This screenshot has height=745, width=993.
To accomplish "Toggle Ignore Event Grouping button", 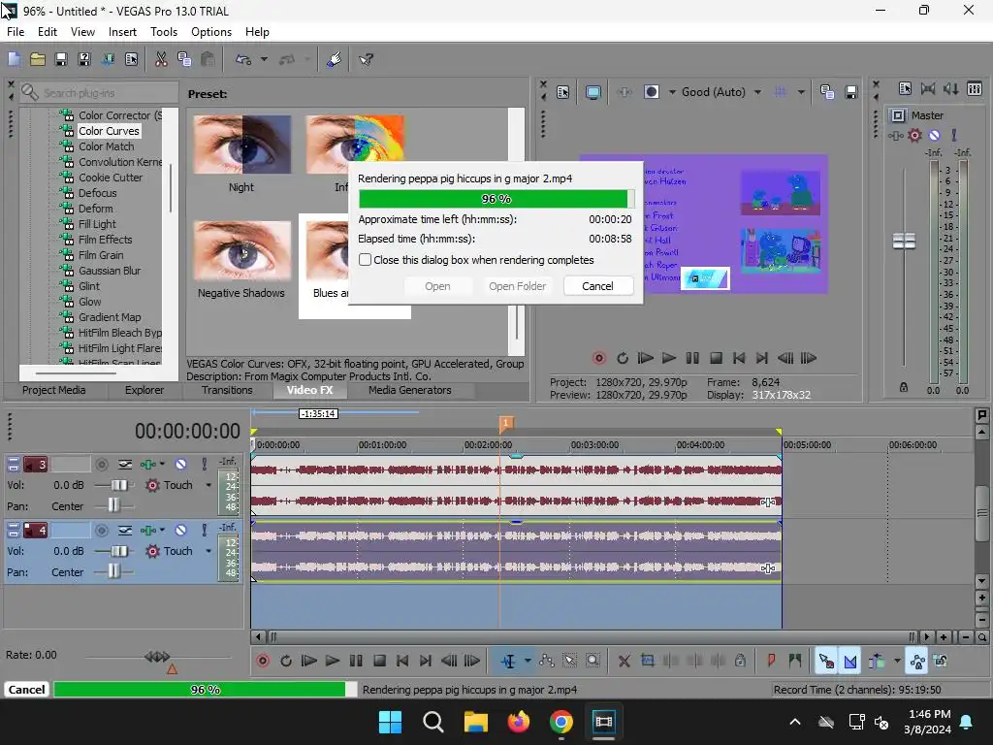I will click(941, 662).
